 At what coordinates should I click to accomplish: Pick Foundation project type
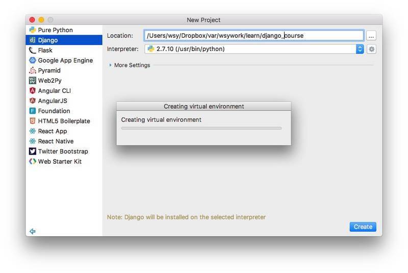pyautogui.click(x=64, y=111)
